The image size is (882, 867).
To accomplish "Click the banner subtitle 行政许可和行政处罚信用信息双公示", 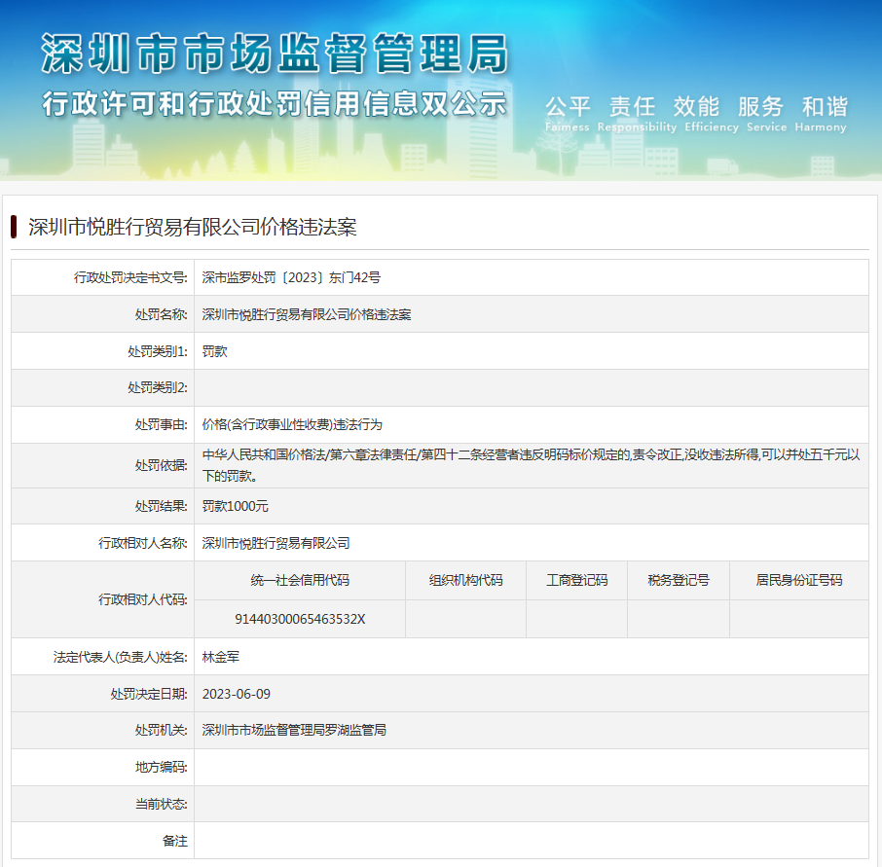I will 276,104.
